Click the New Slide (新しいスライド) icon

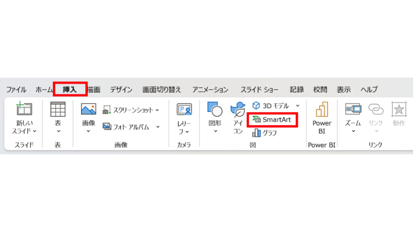click(x=24, y=108)
